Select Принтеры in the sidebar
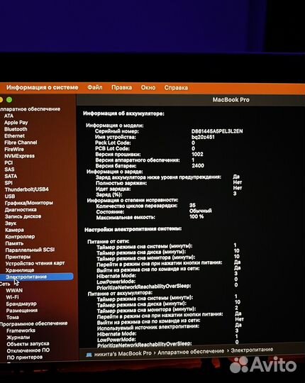305x383 pixels. [x=18, y=257]
